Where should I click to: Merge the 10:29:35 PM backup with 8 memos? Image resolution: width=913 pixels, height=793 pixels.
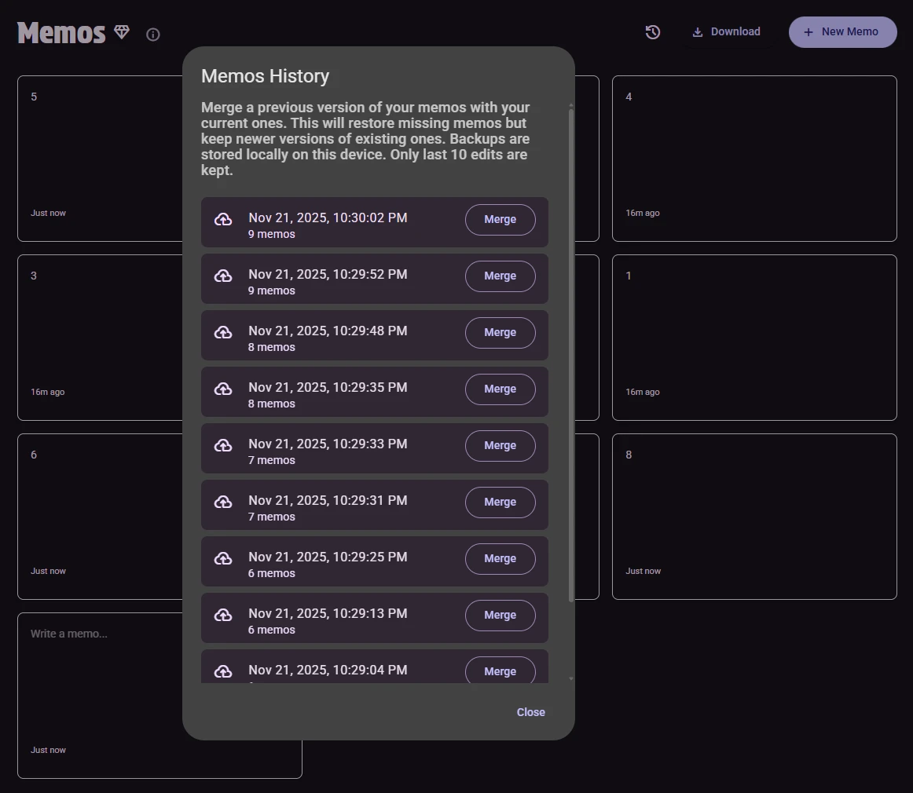500,389
